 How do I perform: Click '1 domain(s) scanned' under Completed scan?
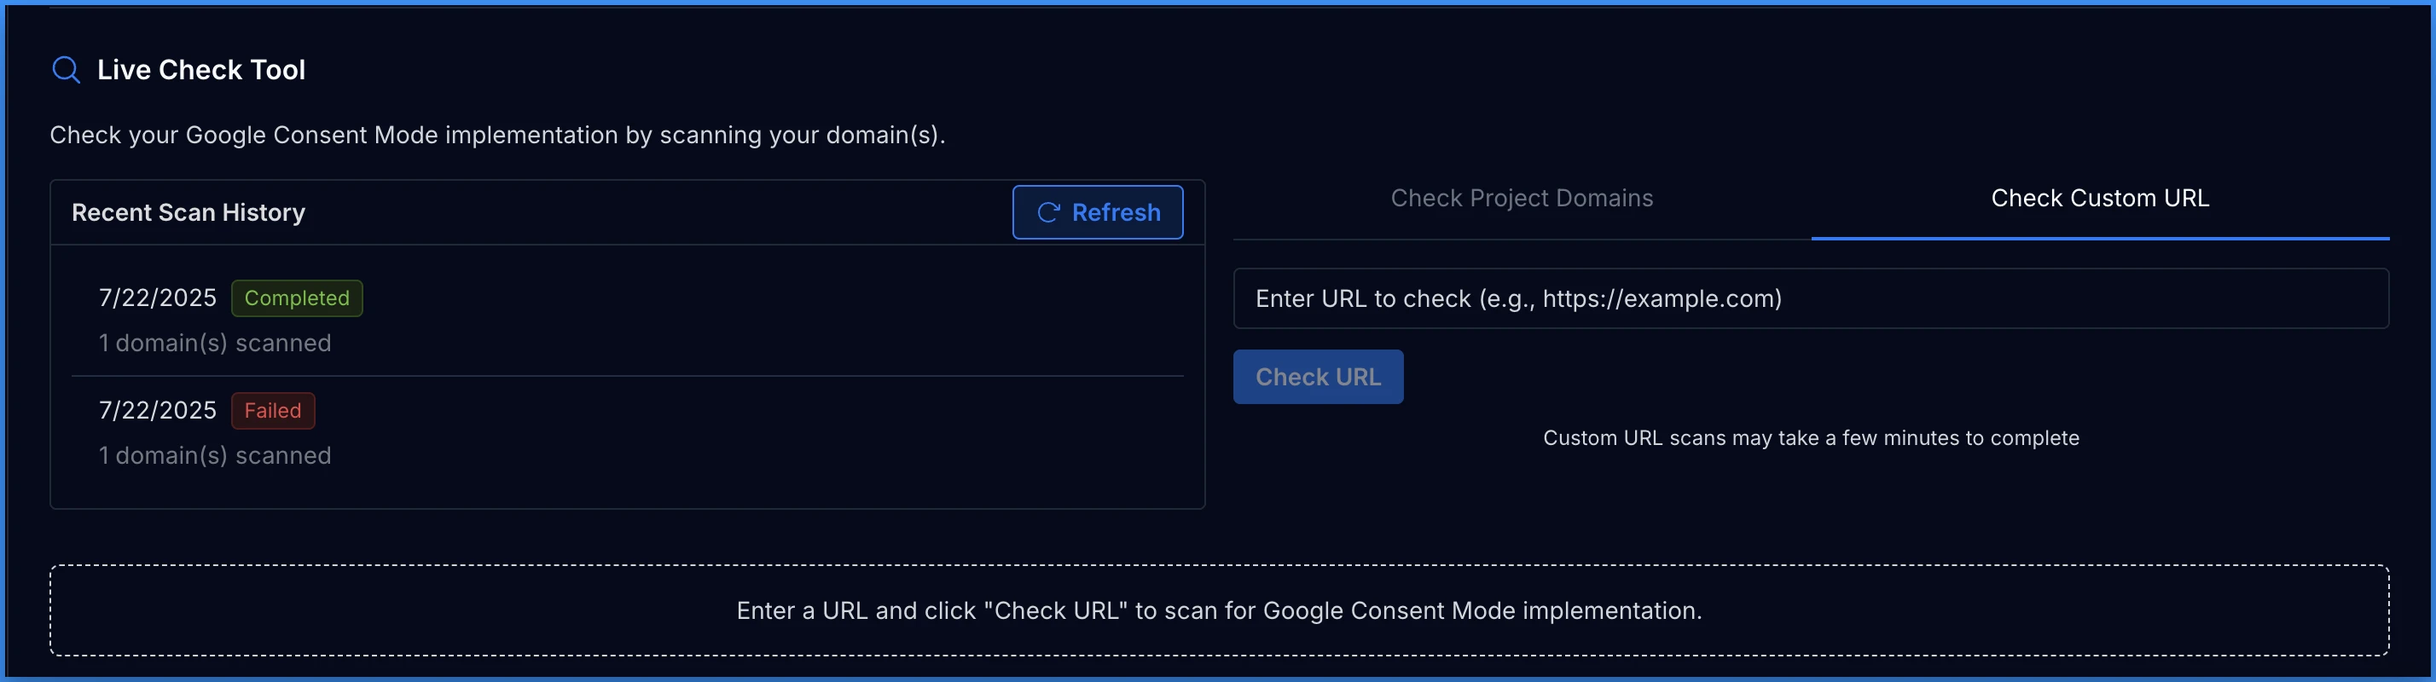click(x=215, y=343)
